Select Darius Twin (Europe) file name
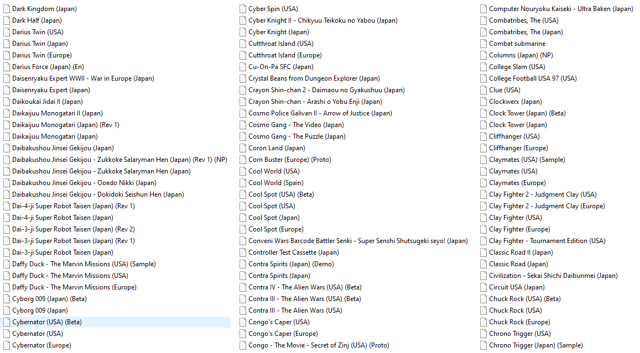The height and width of the screenshot is (353, 640). 42,55
